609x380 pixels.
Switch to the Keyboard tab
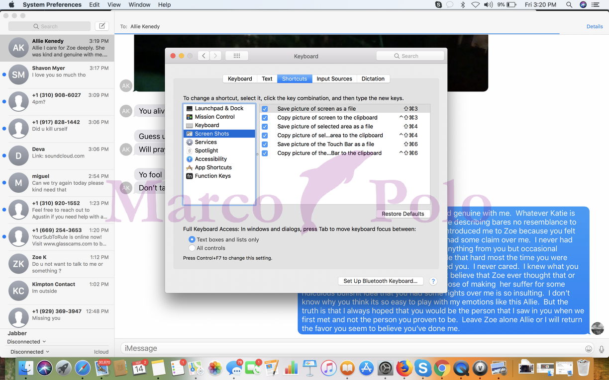[x=240, y=78]
